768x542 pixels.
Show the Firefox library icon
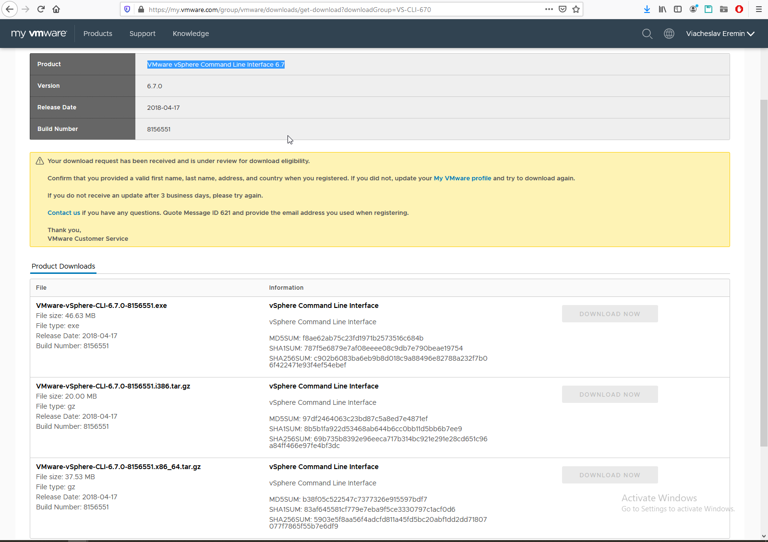pos(662,9)
